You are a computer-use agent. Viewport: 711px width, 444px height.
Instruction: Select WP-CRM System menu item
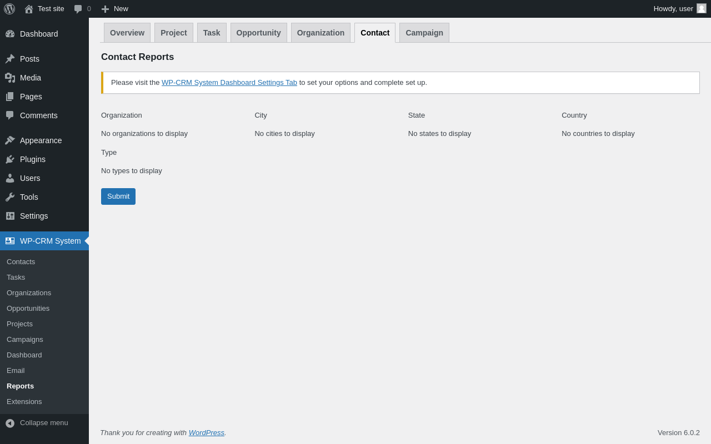(x=44, y=241)
